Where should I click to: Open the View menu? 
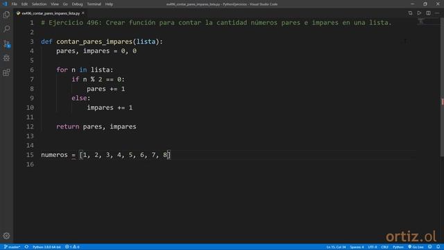coord(55,4)
